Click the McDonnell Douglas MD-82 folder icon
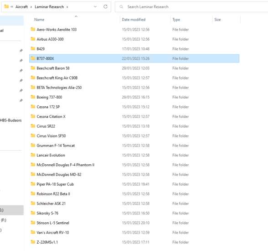Screen dimensions: 268x251 click(x=33, y=174)
